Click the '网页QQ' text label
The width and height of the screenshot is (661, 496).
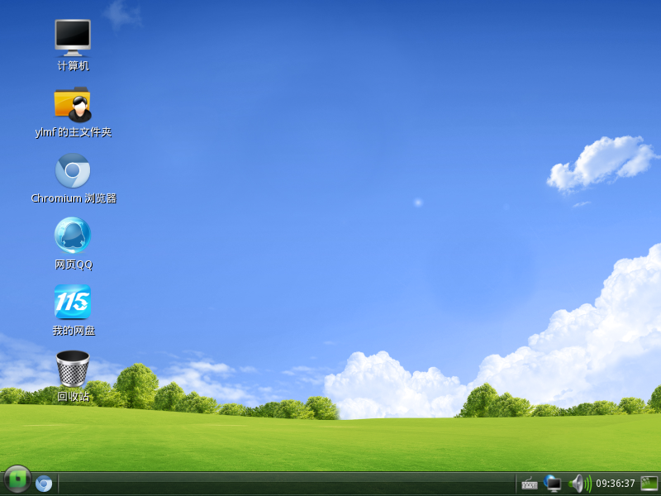(74, 265)
